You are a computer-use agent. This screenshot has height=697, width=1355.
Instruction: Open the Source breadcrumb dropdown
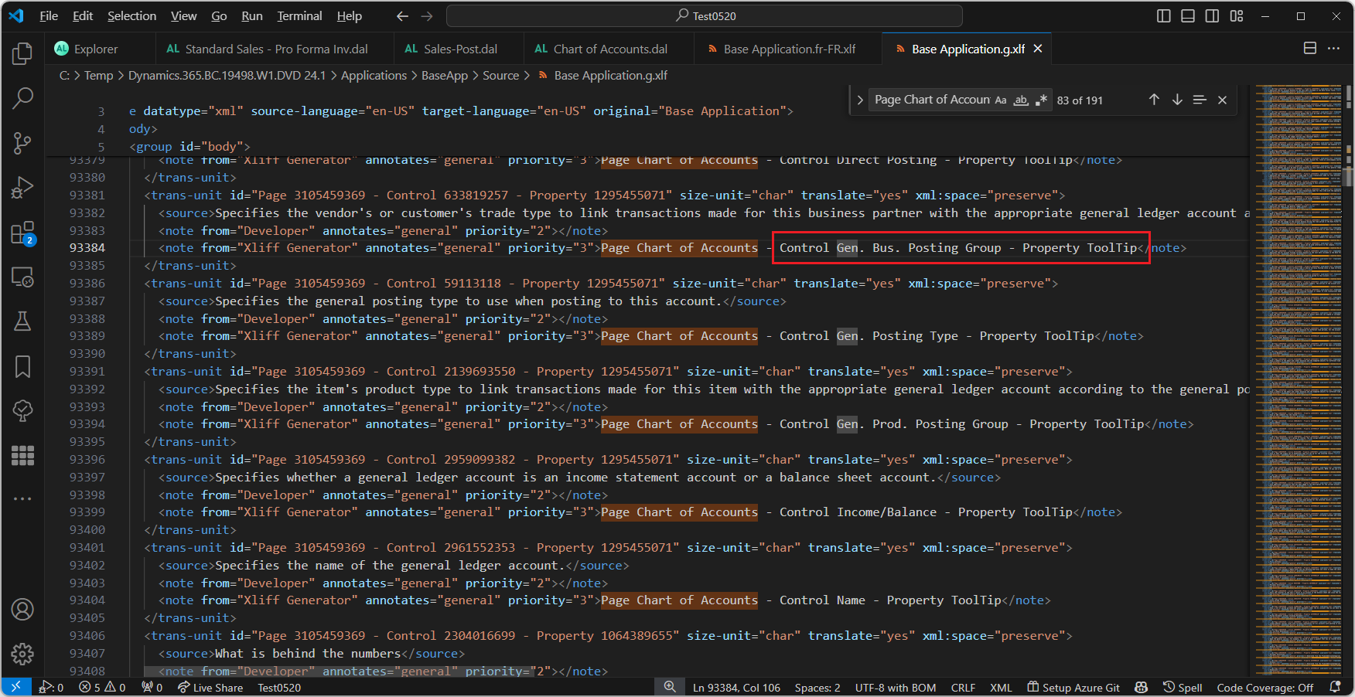point(501,75)
